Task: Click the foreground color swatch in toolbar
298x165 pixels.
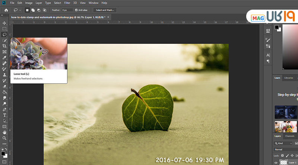Action: (x=3, y=153)
